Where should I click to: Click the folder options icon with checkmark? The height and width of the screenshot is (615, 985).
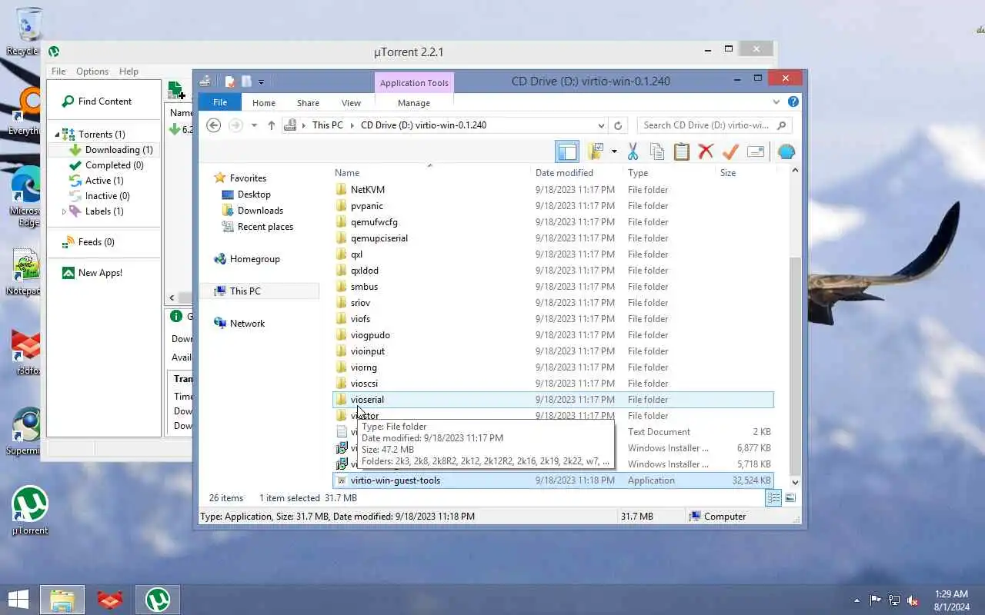coord(596,151)
